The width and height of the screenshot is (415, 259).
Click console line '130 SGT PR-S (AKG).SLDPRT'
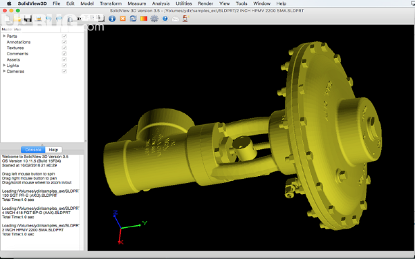pos(29,195)
